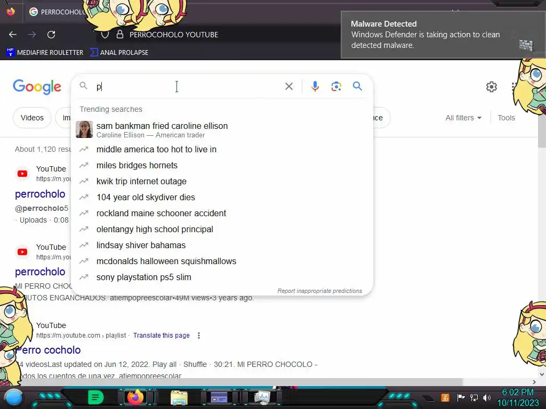Open the purple window app in taskbar
The image size is (546, 409).
click(219, 397)
